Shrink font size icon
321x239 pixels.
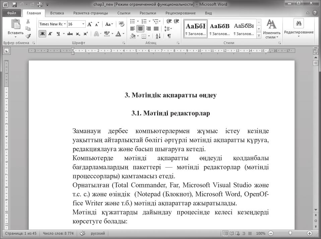coord(97,24)
